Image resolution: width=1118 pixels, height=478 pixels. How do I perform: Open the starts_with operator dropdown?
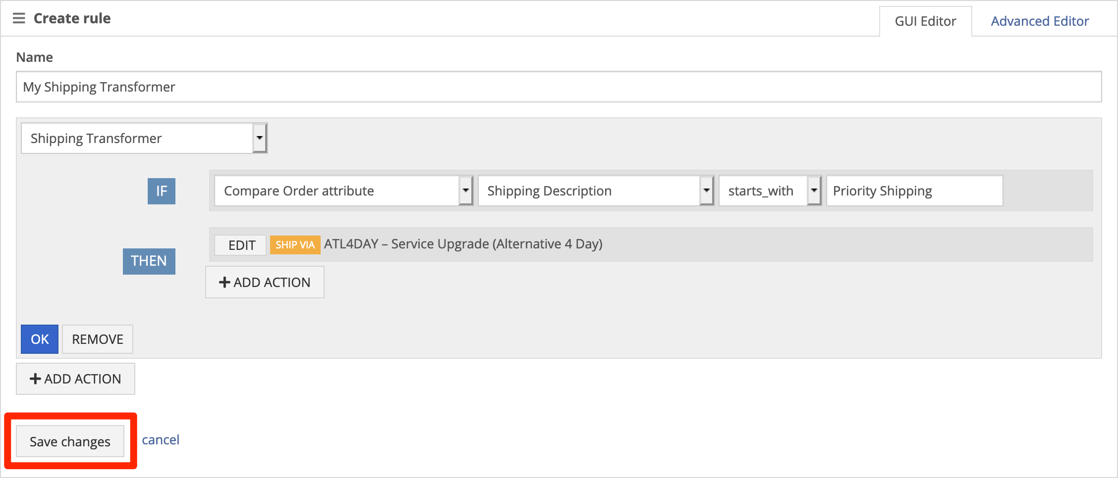770,191
